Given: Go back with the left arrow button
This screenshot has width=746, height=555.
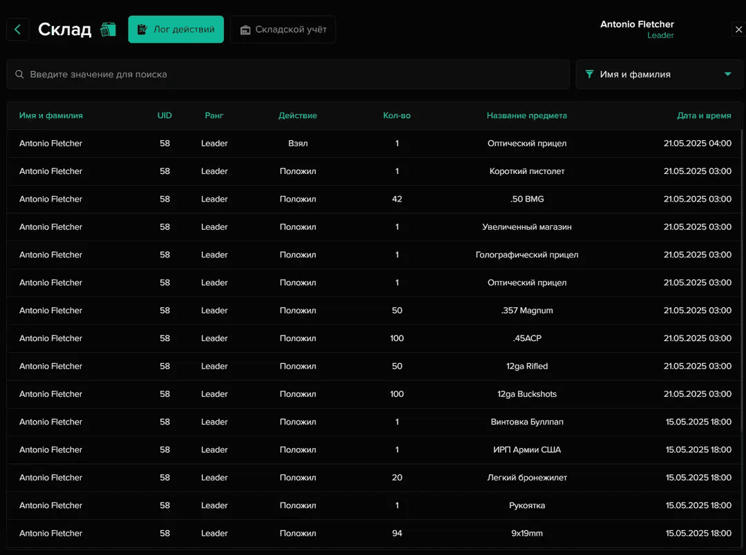Looking at the screenshot, I should click(x=17, y=30).
